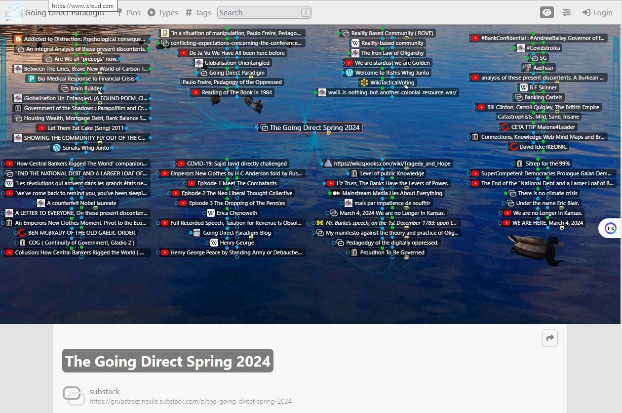Open the #Covidstroika node

pyautogui.click(x=539, y=48)
